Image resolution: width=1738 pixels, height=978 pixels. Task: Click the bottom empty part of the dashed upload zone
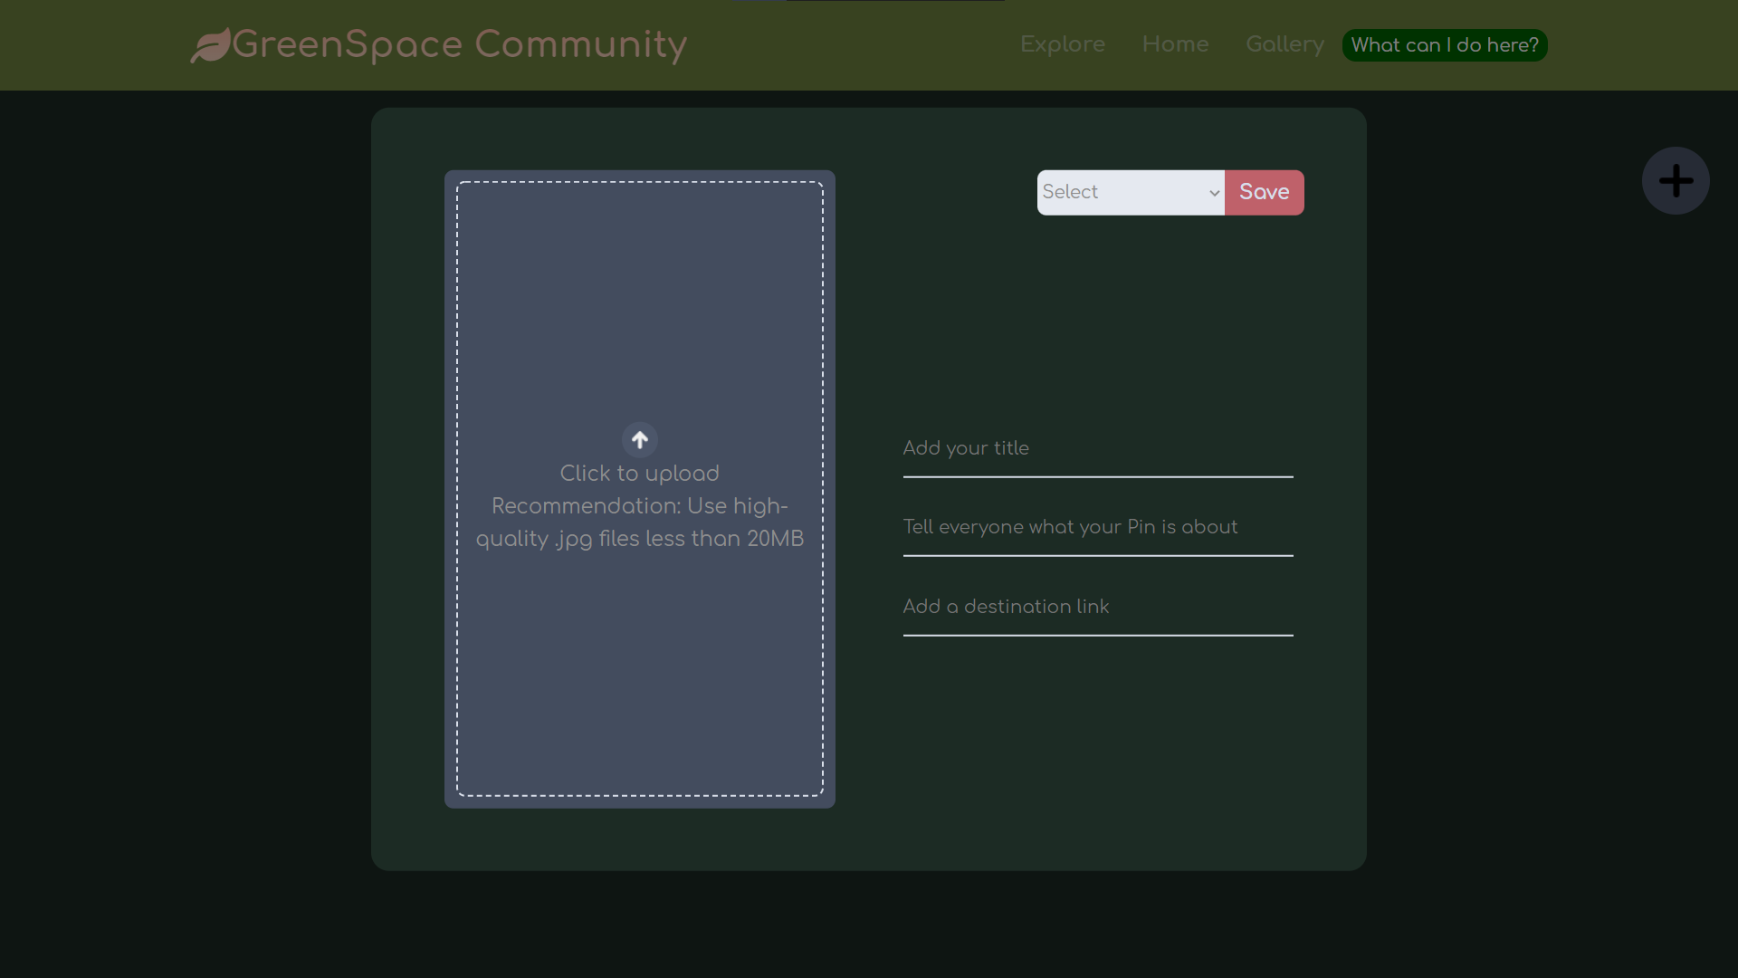tap(639, 688)
